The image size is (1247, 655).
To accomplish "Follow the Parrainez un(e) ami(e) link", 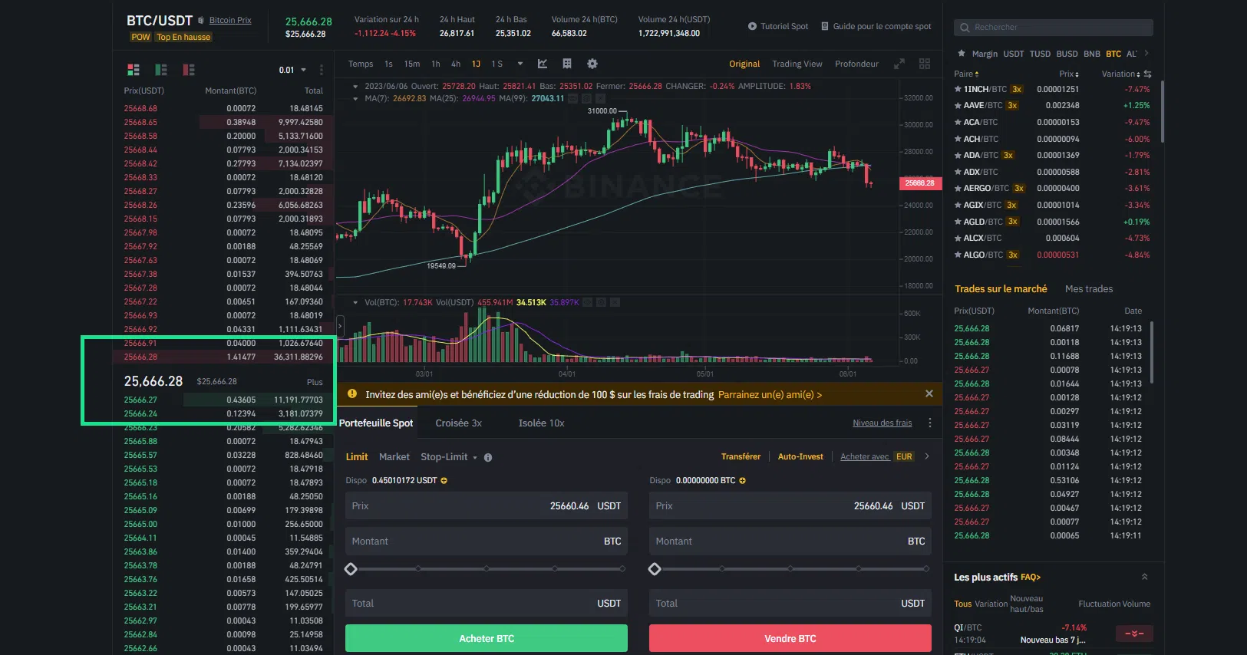I will [x=770, y=395].
